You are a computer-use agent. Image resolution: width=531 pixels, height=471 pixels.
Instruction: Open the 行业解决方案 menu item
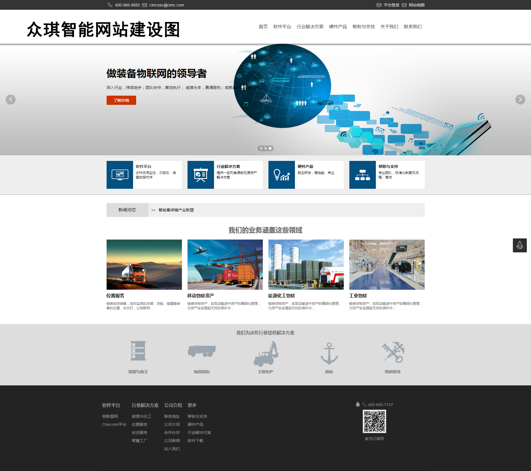point(311,27)
